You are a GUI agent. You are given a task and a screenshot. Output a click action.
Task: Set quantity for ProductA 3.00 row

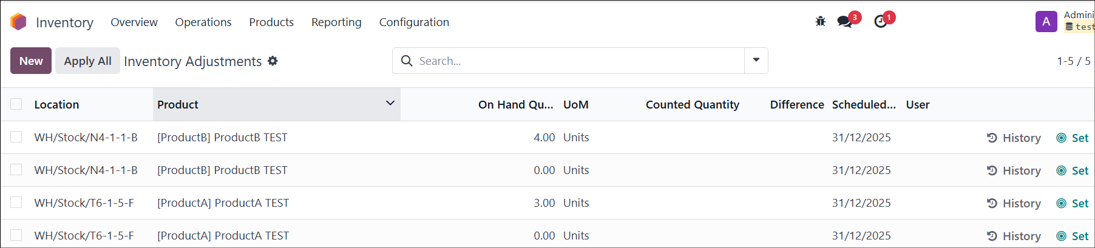[1073, 203]
